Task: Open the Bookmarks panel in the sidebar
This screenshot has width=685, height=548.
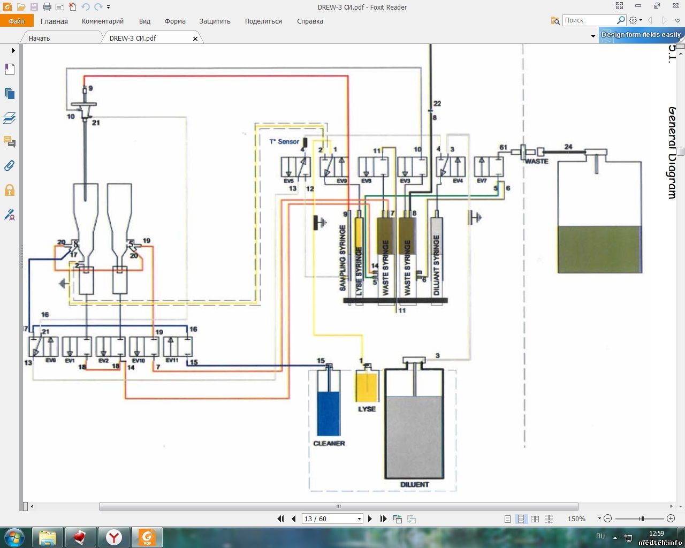Action: click(10, 69)
